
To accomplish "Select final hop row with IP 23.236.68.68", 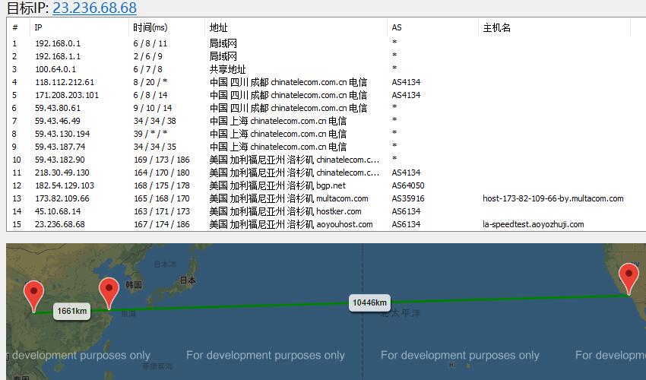I will [x=325, y=224].
